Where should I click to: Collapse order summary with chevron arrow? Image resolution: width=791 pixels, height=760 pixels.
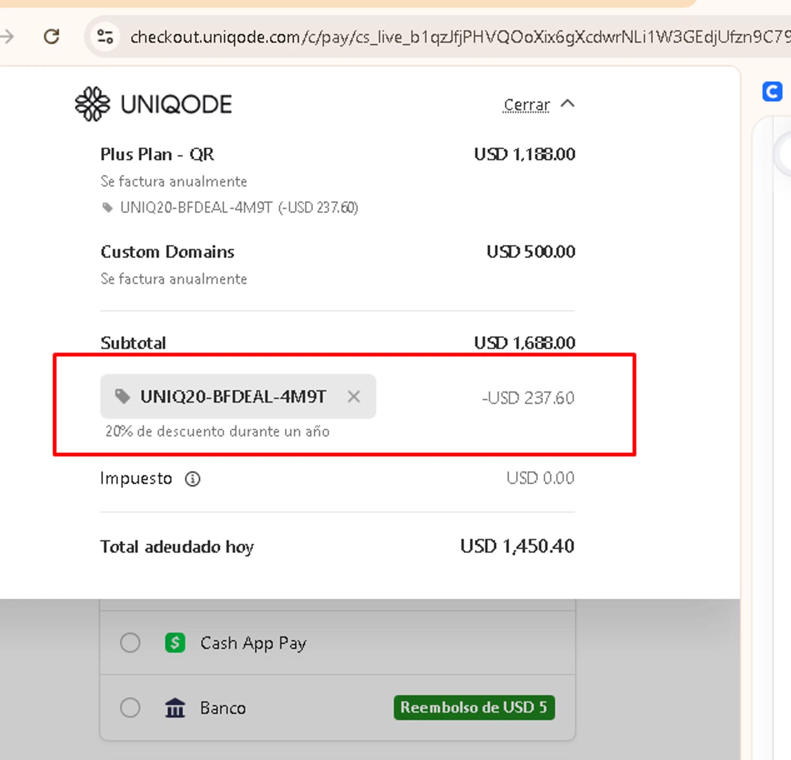[x=567, y=103]
